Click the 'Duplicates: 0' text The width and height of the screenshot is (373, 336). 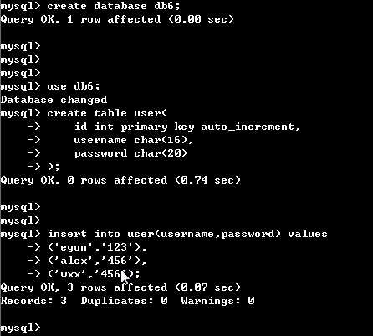click(124, 301)
